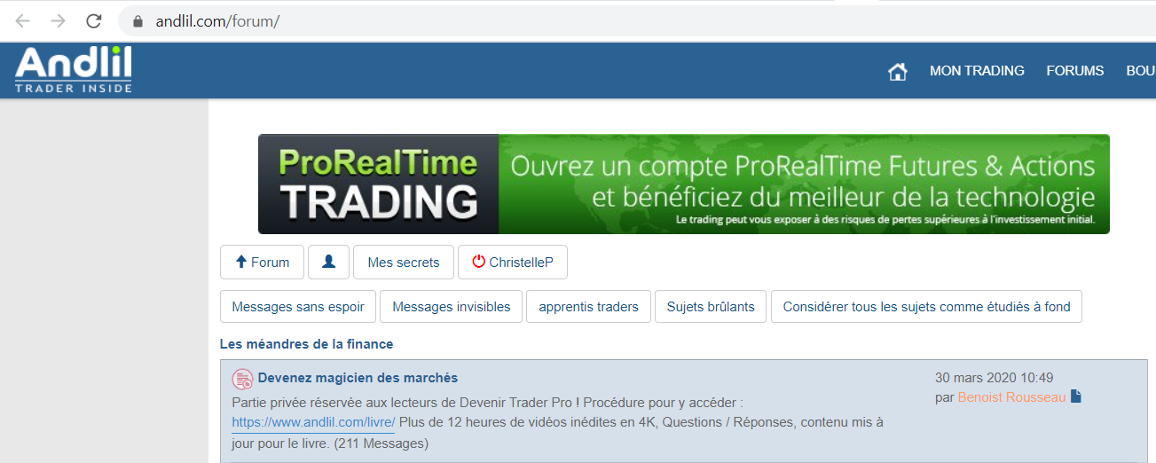View latest post via document icon
The image size is (1156, 463).
point(1076,396)
